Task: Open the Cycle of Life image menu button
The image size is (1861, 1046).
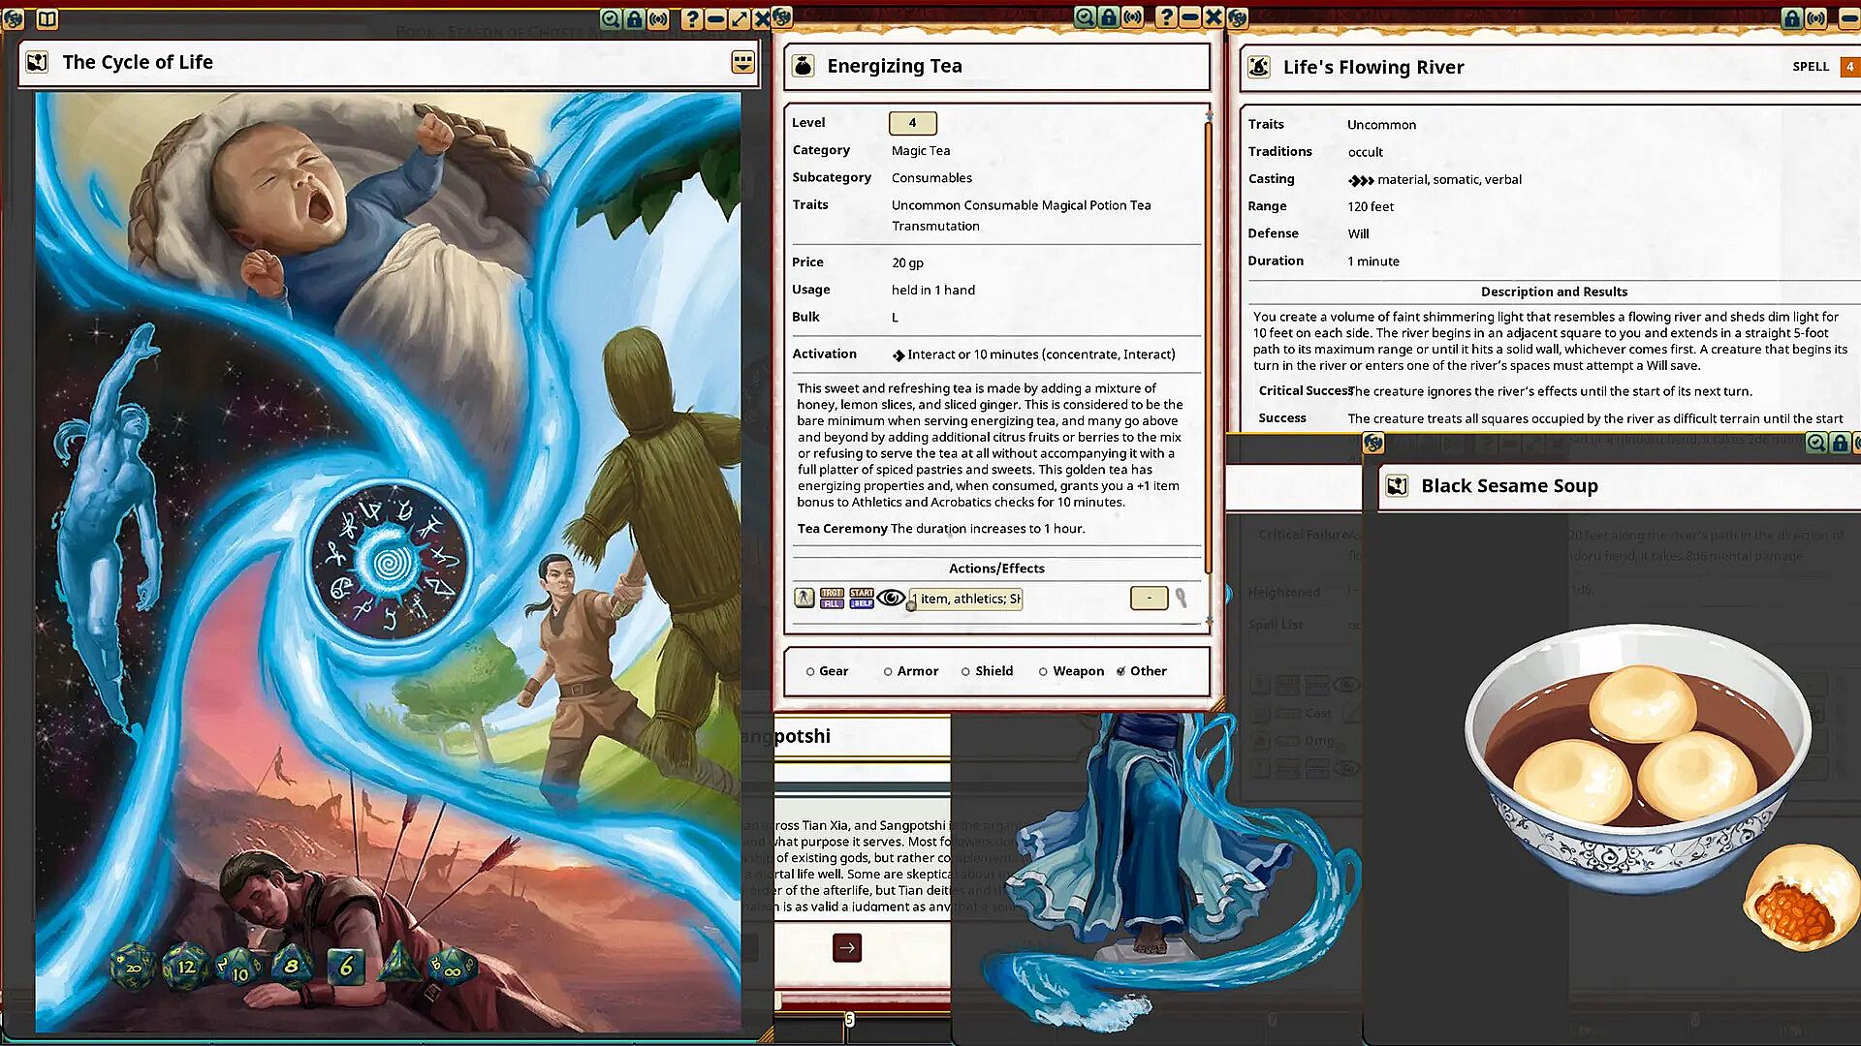Action: (742, 62)
